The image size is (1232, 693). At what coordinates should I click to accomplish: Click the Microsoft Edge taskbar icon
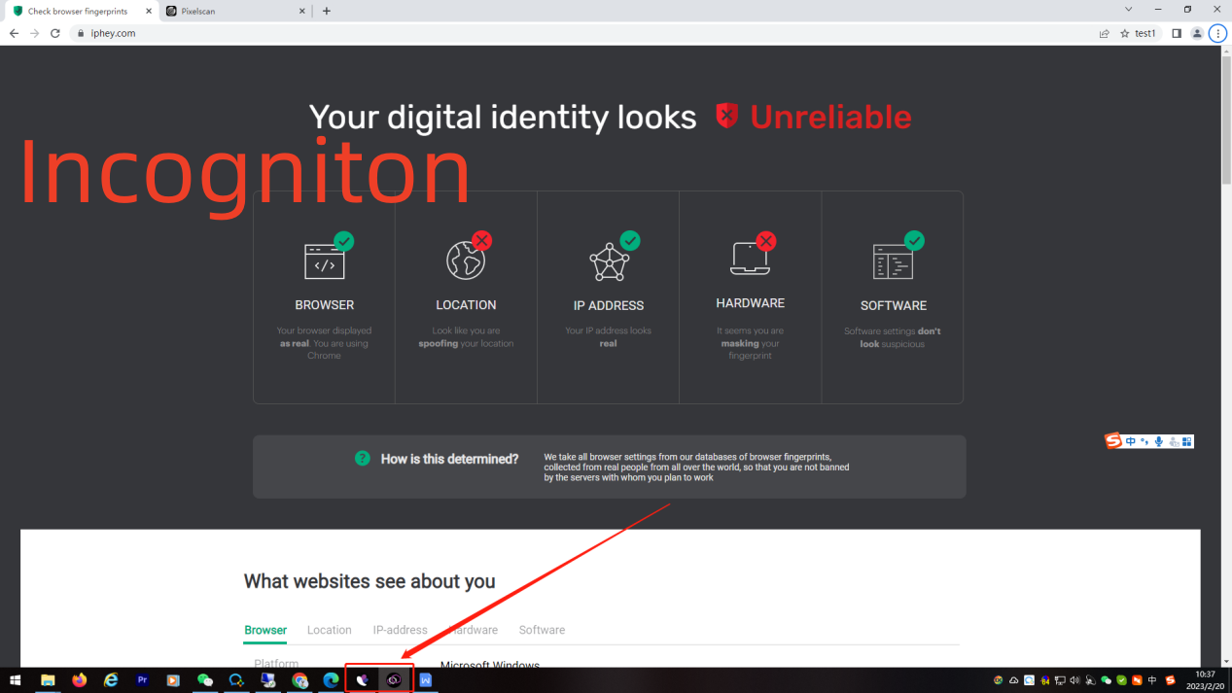(x=331, y=680)
